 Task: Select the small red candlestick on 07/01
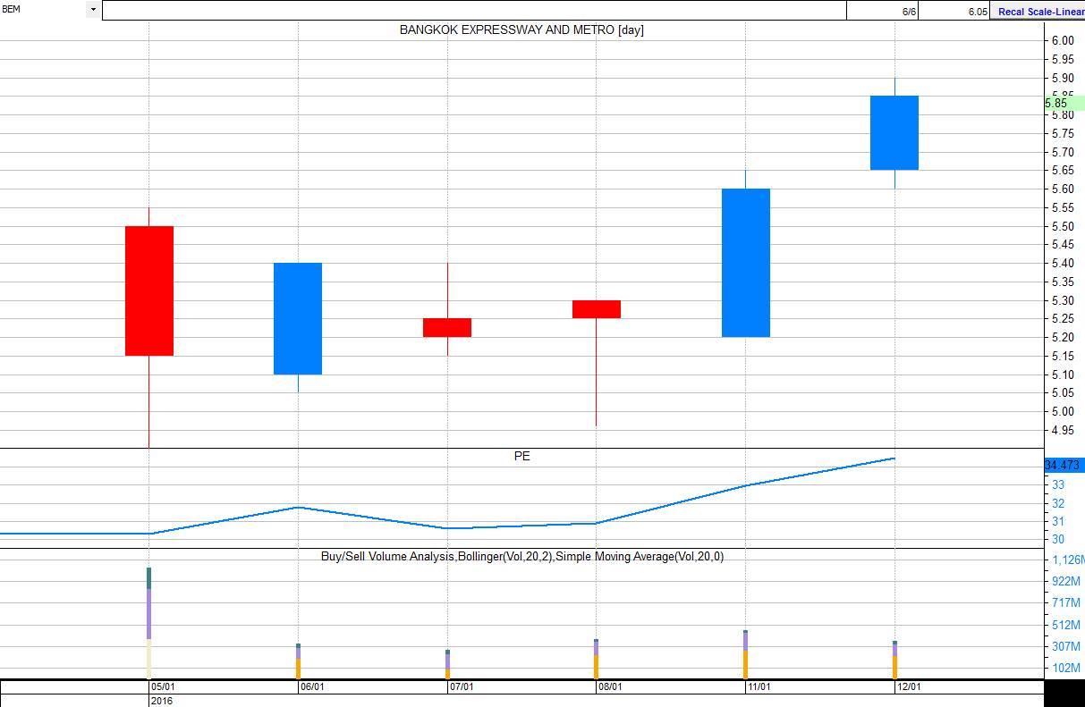pyautogui.click(x=447, y=327)
